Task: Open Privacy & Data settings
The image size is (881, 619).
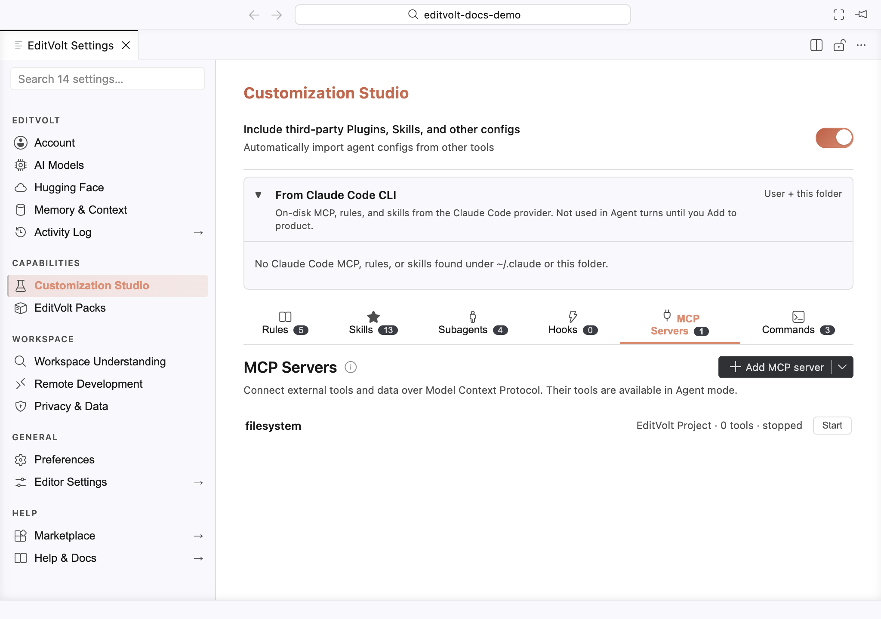Action: 108,406
